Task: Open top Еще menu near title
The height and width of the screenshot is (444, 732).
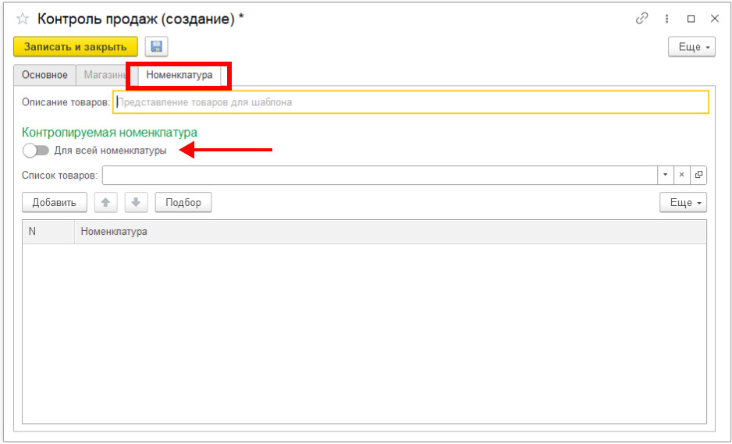Action: tap(691, 47)
